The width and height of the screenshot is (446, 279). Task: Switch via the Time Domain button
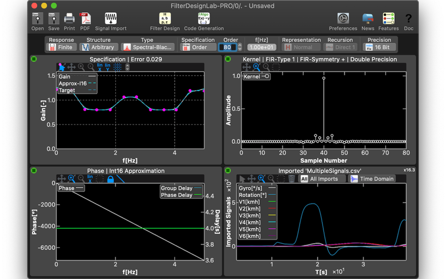(372, 179)
